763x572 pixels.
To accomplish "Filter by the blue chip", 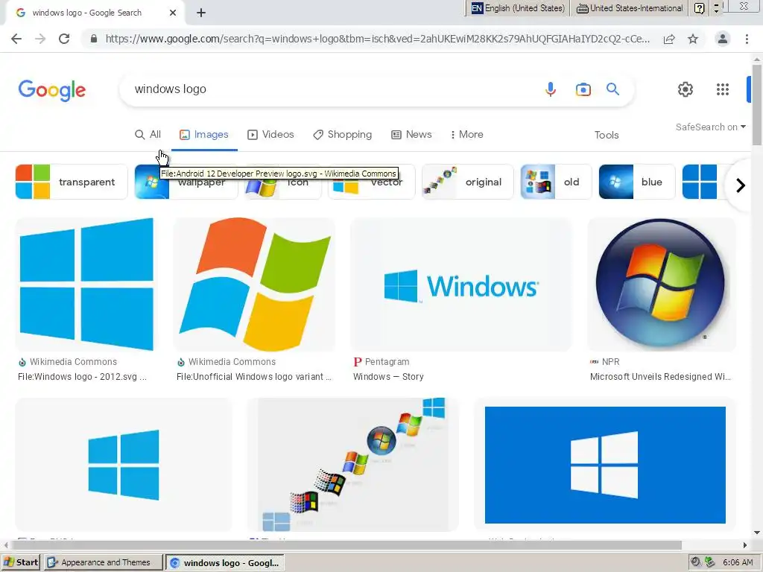I will click(637, 182).
